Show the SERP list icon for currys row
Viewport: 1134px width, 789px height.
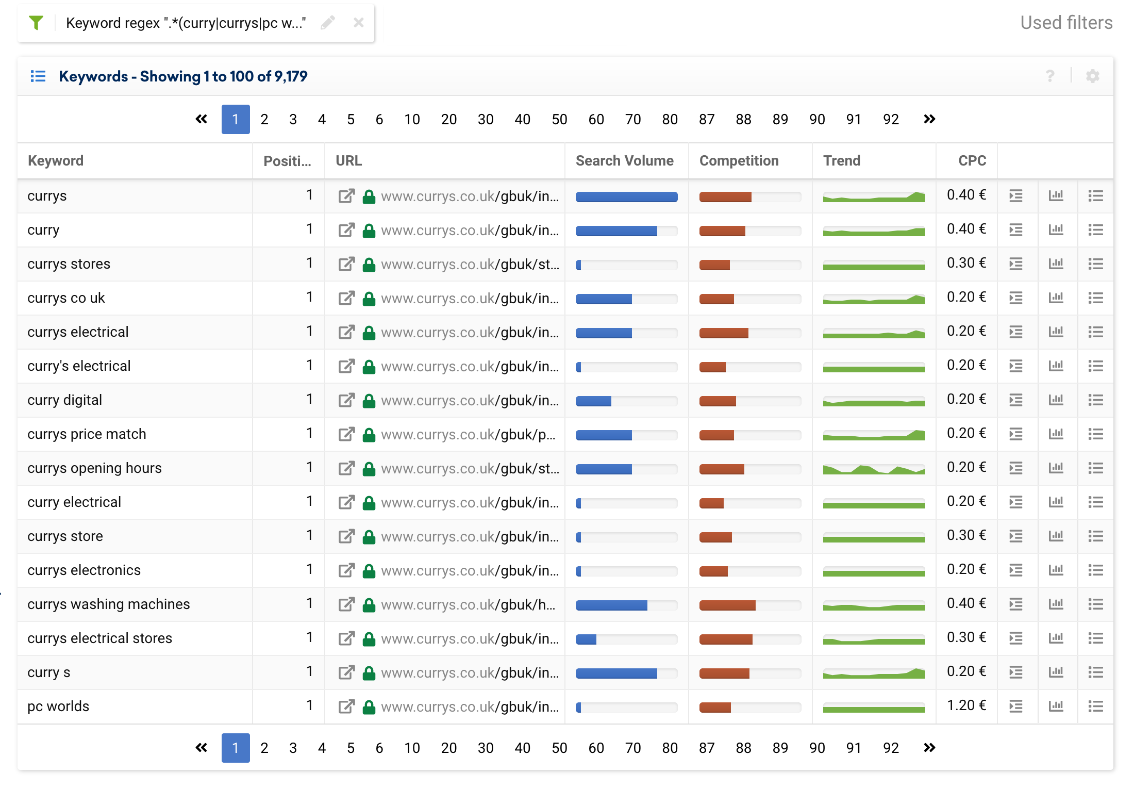tap(1016, 196)
